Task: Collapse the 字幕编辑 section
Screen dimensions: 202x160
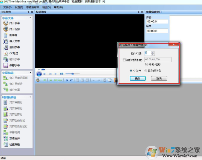Action: pos(30,72)
